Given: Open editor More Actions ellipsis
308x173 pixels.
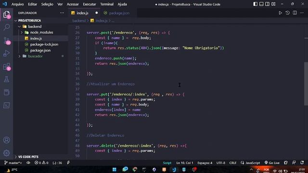Looking at the screenshot, I should (x=302, y=13).
